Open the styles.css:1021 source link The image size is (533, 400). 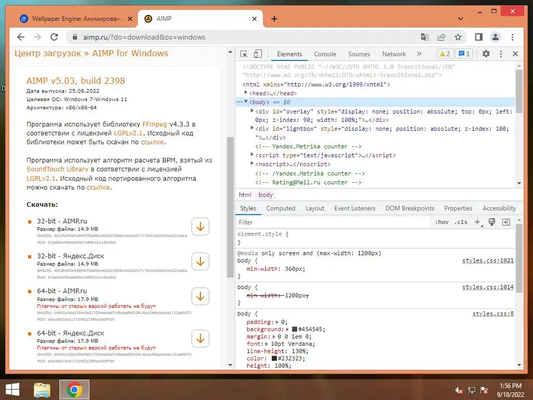point(488,260)
